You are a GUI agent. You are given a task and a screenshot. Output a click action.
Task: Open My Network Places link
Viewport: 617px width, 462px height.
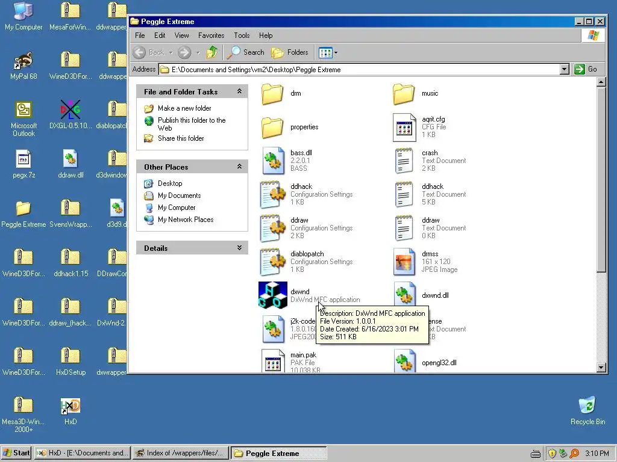point(186,220)
